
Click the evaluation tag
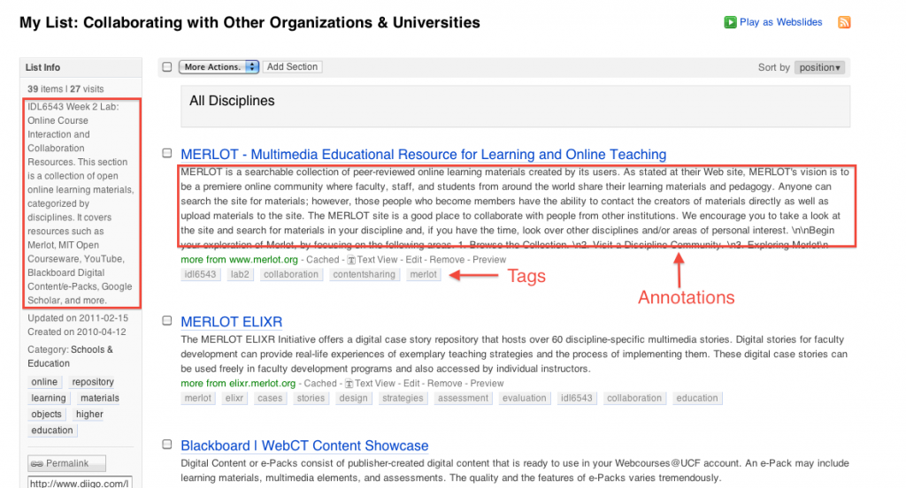click(524, 399)
